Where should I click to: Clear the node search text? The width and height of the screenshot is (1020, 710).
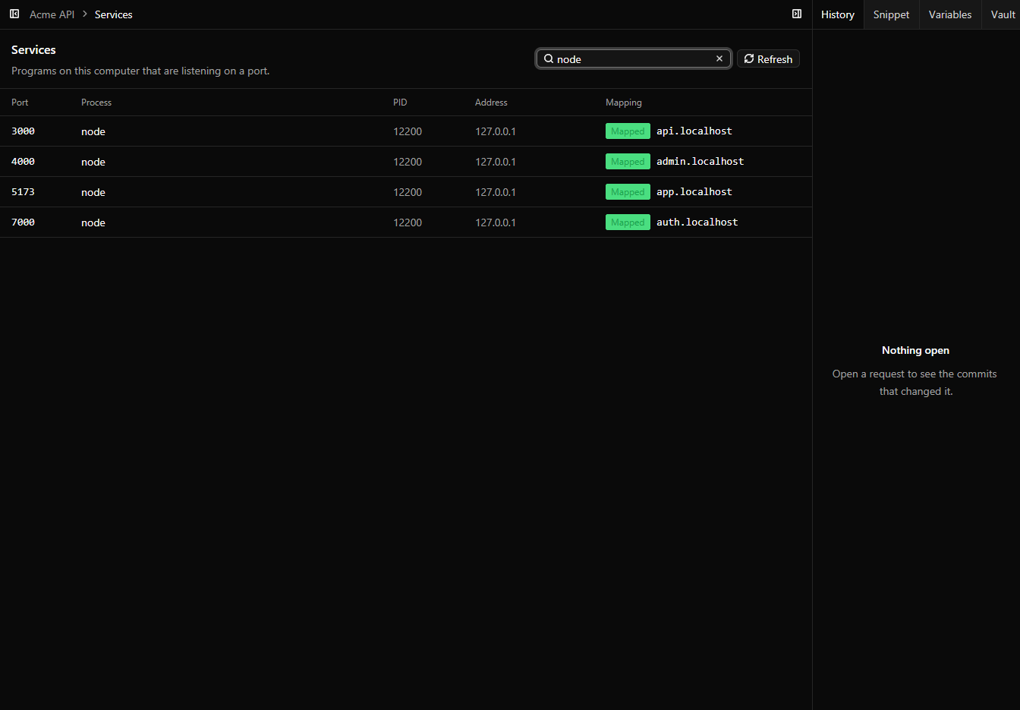click(719, 58)
